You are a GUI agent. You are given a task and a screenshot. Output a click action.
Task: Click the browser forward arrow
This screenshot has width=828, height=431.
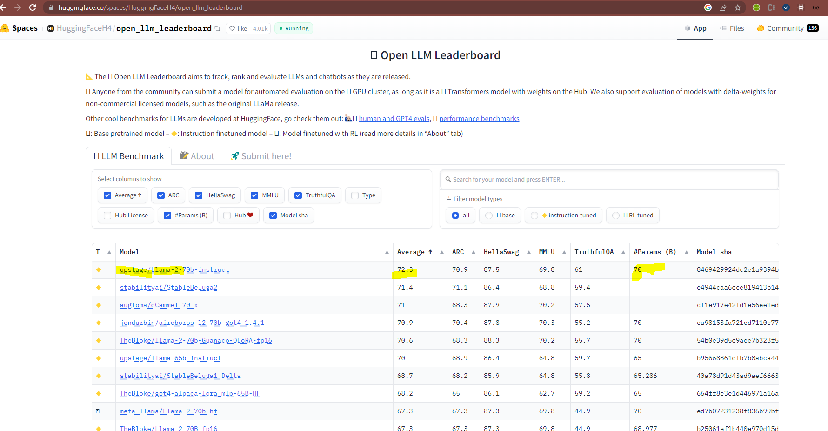coord(18,7)
